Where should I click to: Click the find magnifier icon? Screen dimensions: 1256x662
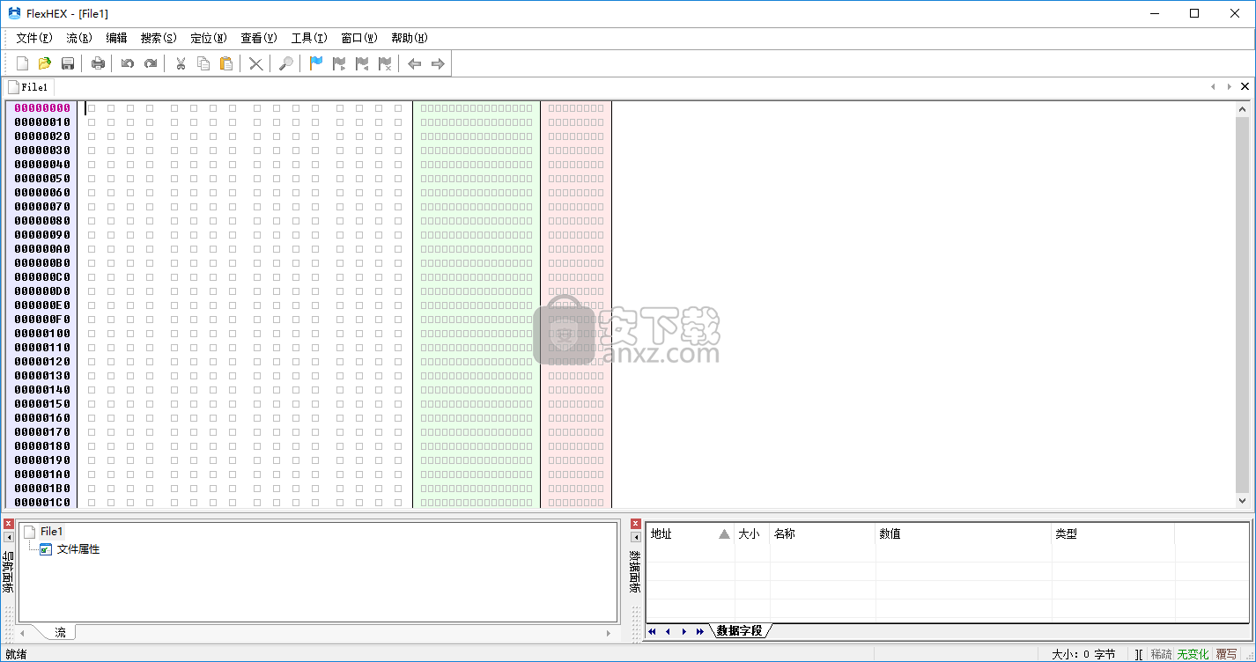click(x=286, y=63)
